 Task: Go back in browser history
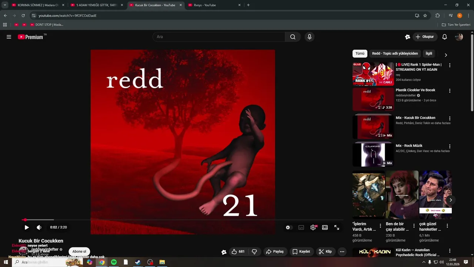tap(5, 16)
